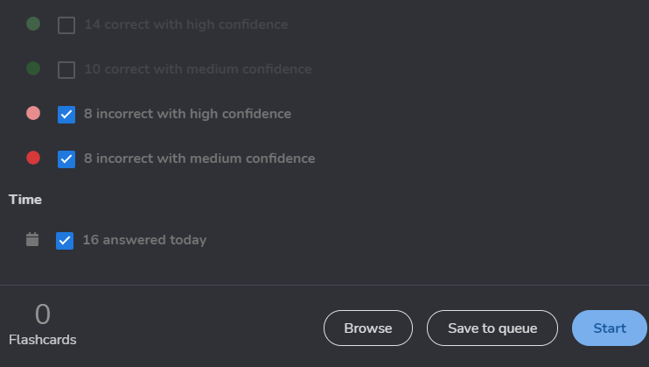Untick the 16 answered today checkbox
The width and height of the screenshot is (649, 367).
coord(65,240)
